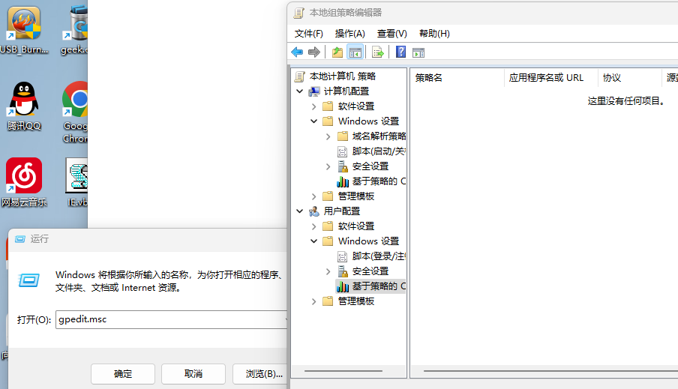Expand the 域名解析策略 folder node
The width and height of the screenshot is (678, 389).
coord(328,136)
